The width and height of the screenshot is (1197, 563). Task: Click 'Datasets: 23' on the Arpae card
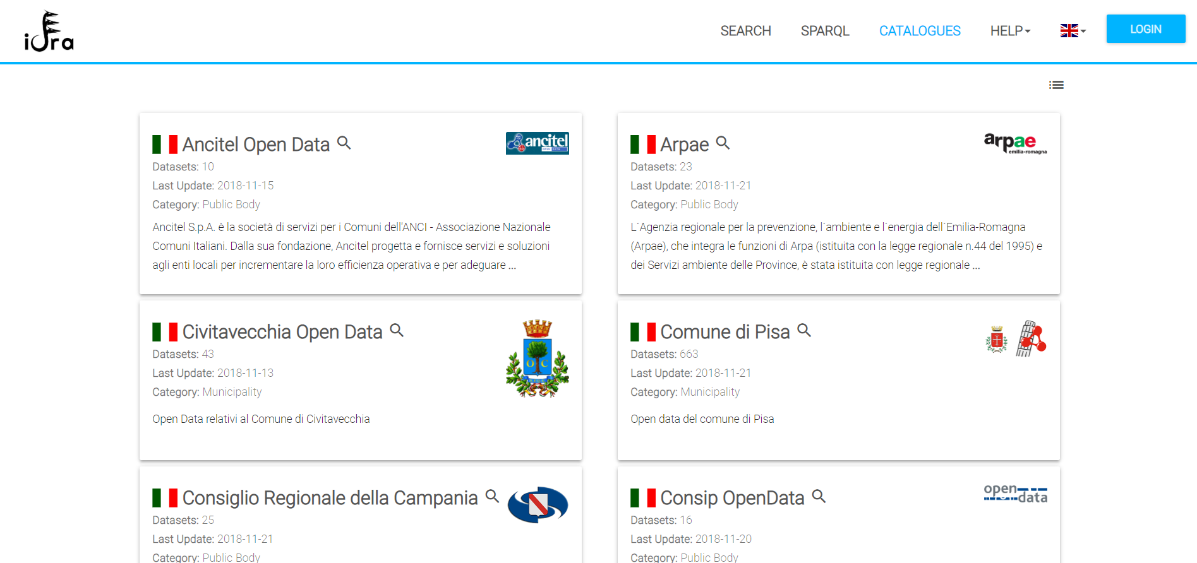coord(661,167)
